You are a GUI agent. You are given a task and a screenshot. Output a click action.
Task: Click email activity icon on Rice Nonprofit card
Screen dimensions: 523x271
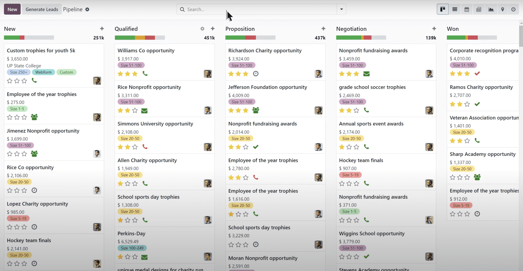pyautogui.click(x=145, y=111)
